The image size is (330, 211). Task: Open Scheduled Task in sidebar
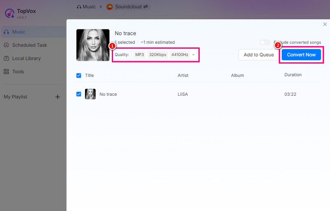point(29,45)
